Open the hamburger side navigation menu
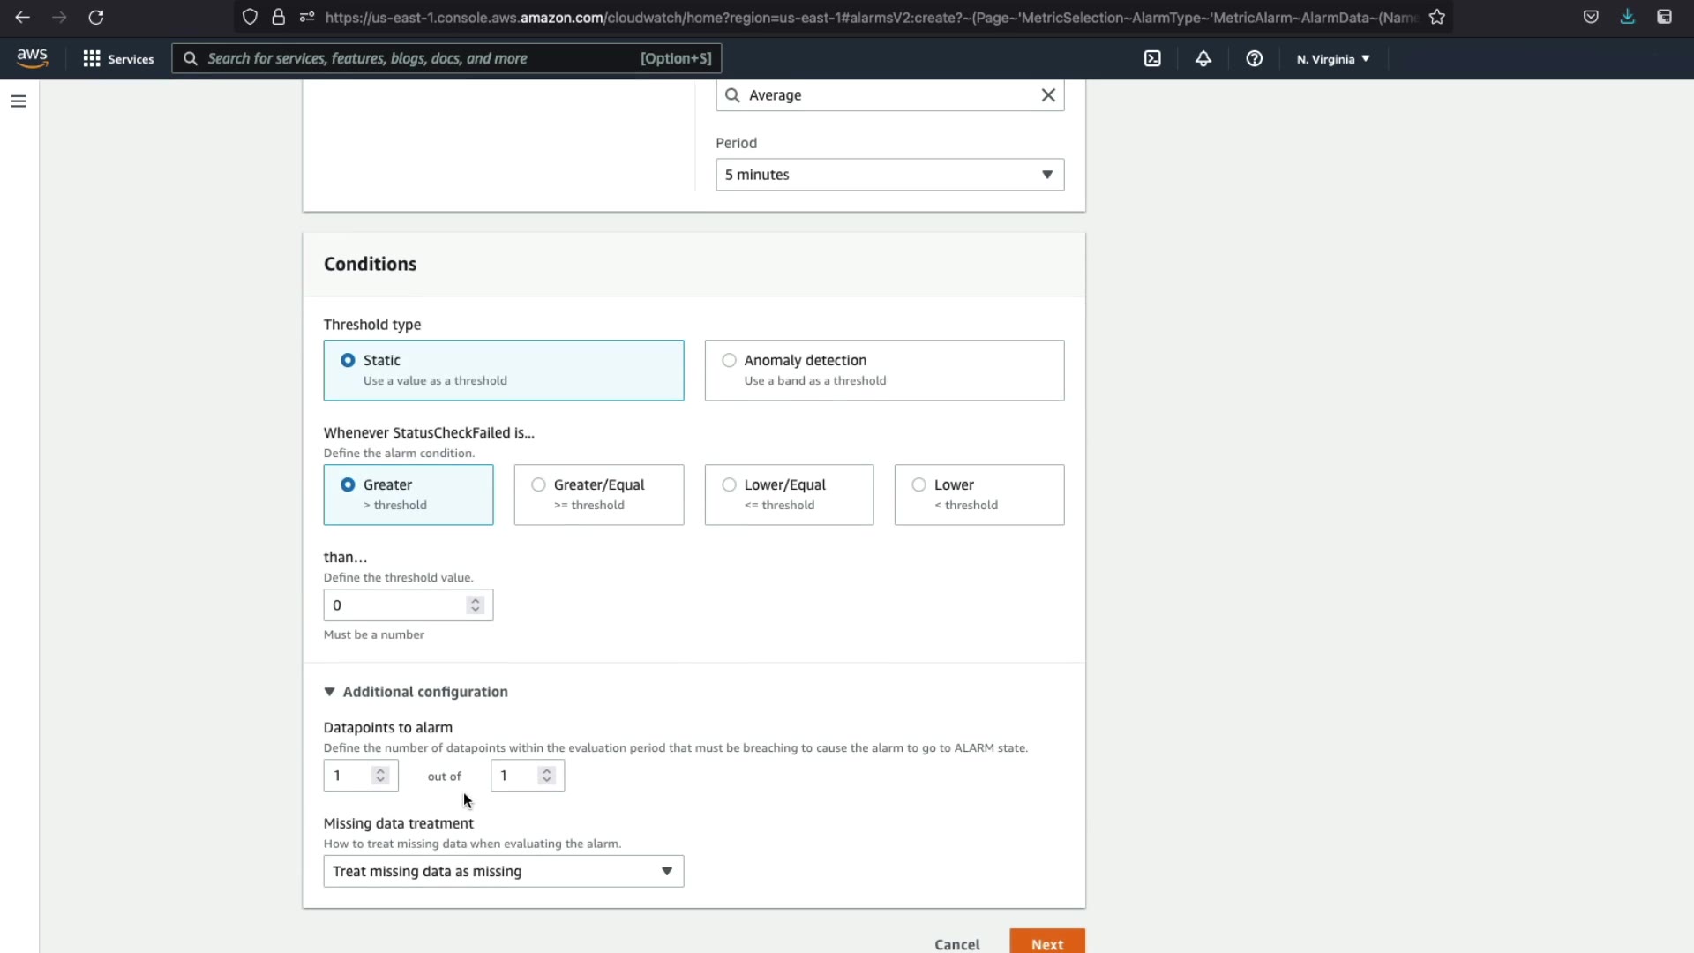1694x953 pixels. [x=19, y=101]
